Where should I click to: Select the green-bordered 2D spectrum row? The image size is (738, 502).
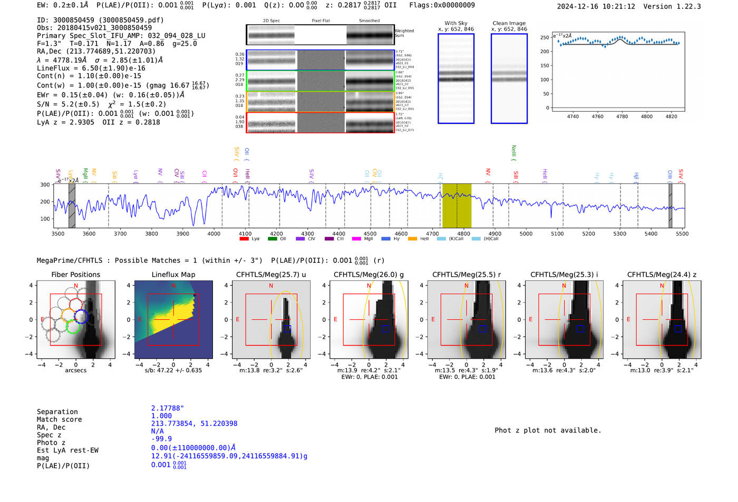pyautogui.click(x=321, y=81)
